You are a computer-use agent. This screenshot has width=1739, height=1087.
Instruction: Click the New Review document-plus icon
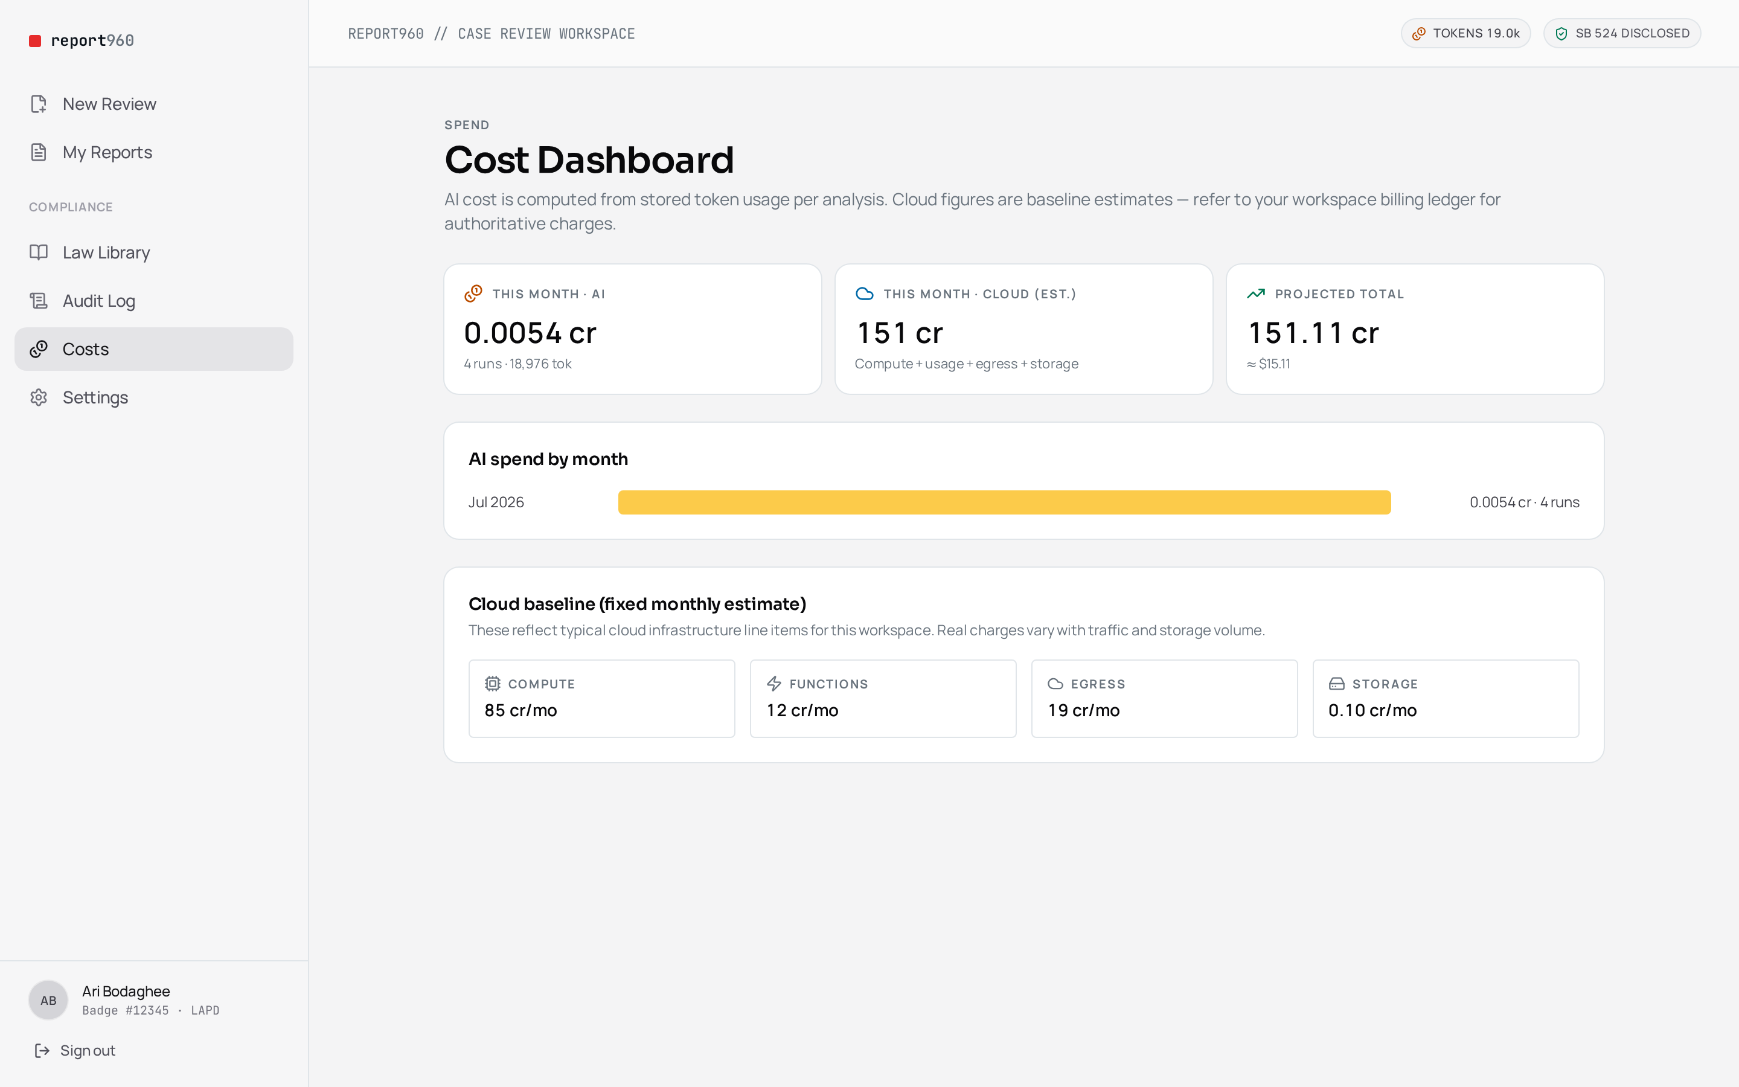click(39, 104)
